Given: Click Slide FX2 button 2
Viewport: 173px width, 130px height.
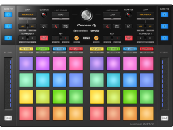Looking at the screenshot, I should (164, 26).
